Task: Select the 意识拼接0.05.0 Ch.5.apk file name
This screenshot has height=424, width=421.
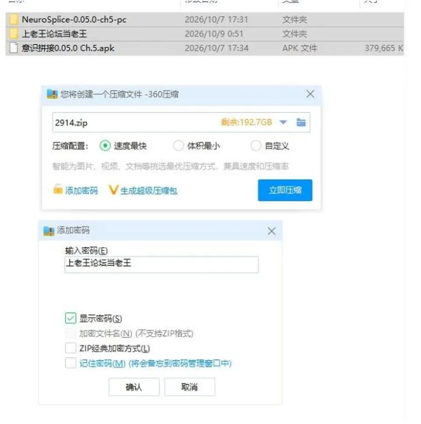Action: [68, 48]
